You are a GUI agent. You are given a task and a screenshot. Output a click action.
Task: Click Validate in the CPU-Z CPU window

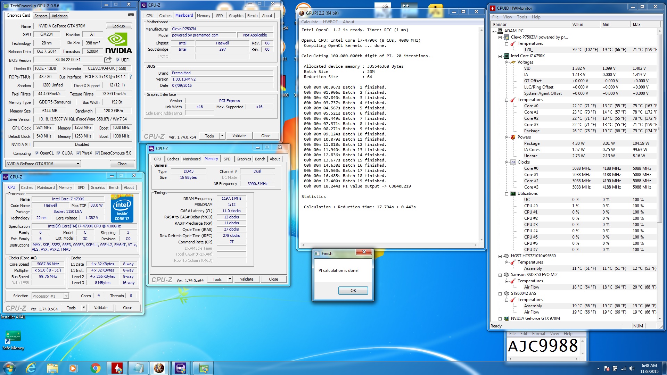coord(101,308)
